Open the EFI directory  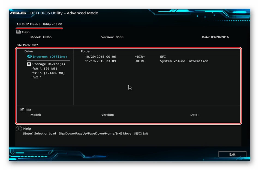[x=163, y=57]
